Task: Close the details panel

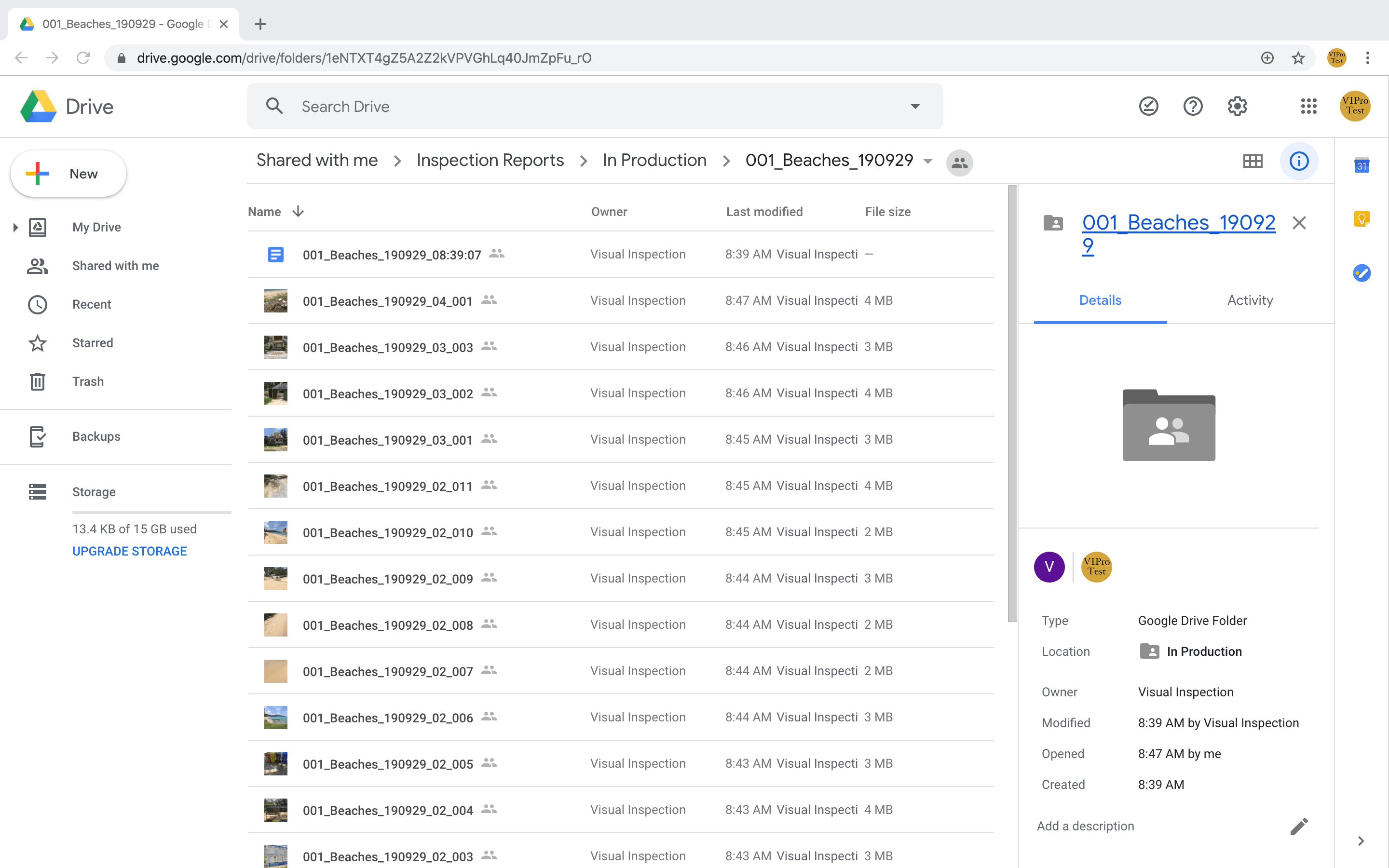Action: pyautogui.click(x=1299, y=223)
